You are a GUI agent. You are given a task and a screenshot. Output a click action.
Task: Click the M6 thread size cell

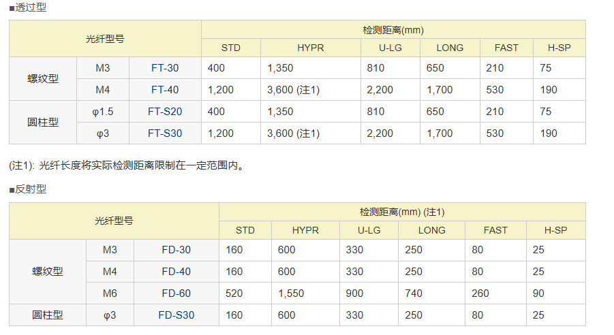110,293
